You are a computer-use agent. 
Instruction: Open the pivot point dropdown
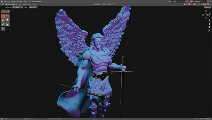[x=103, y=4]
